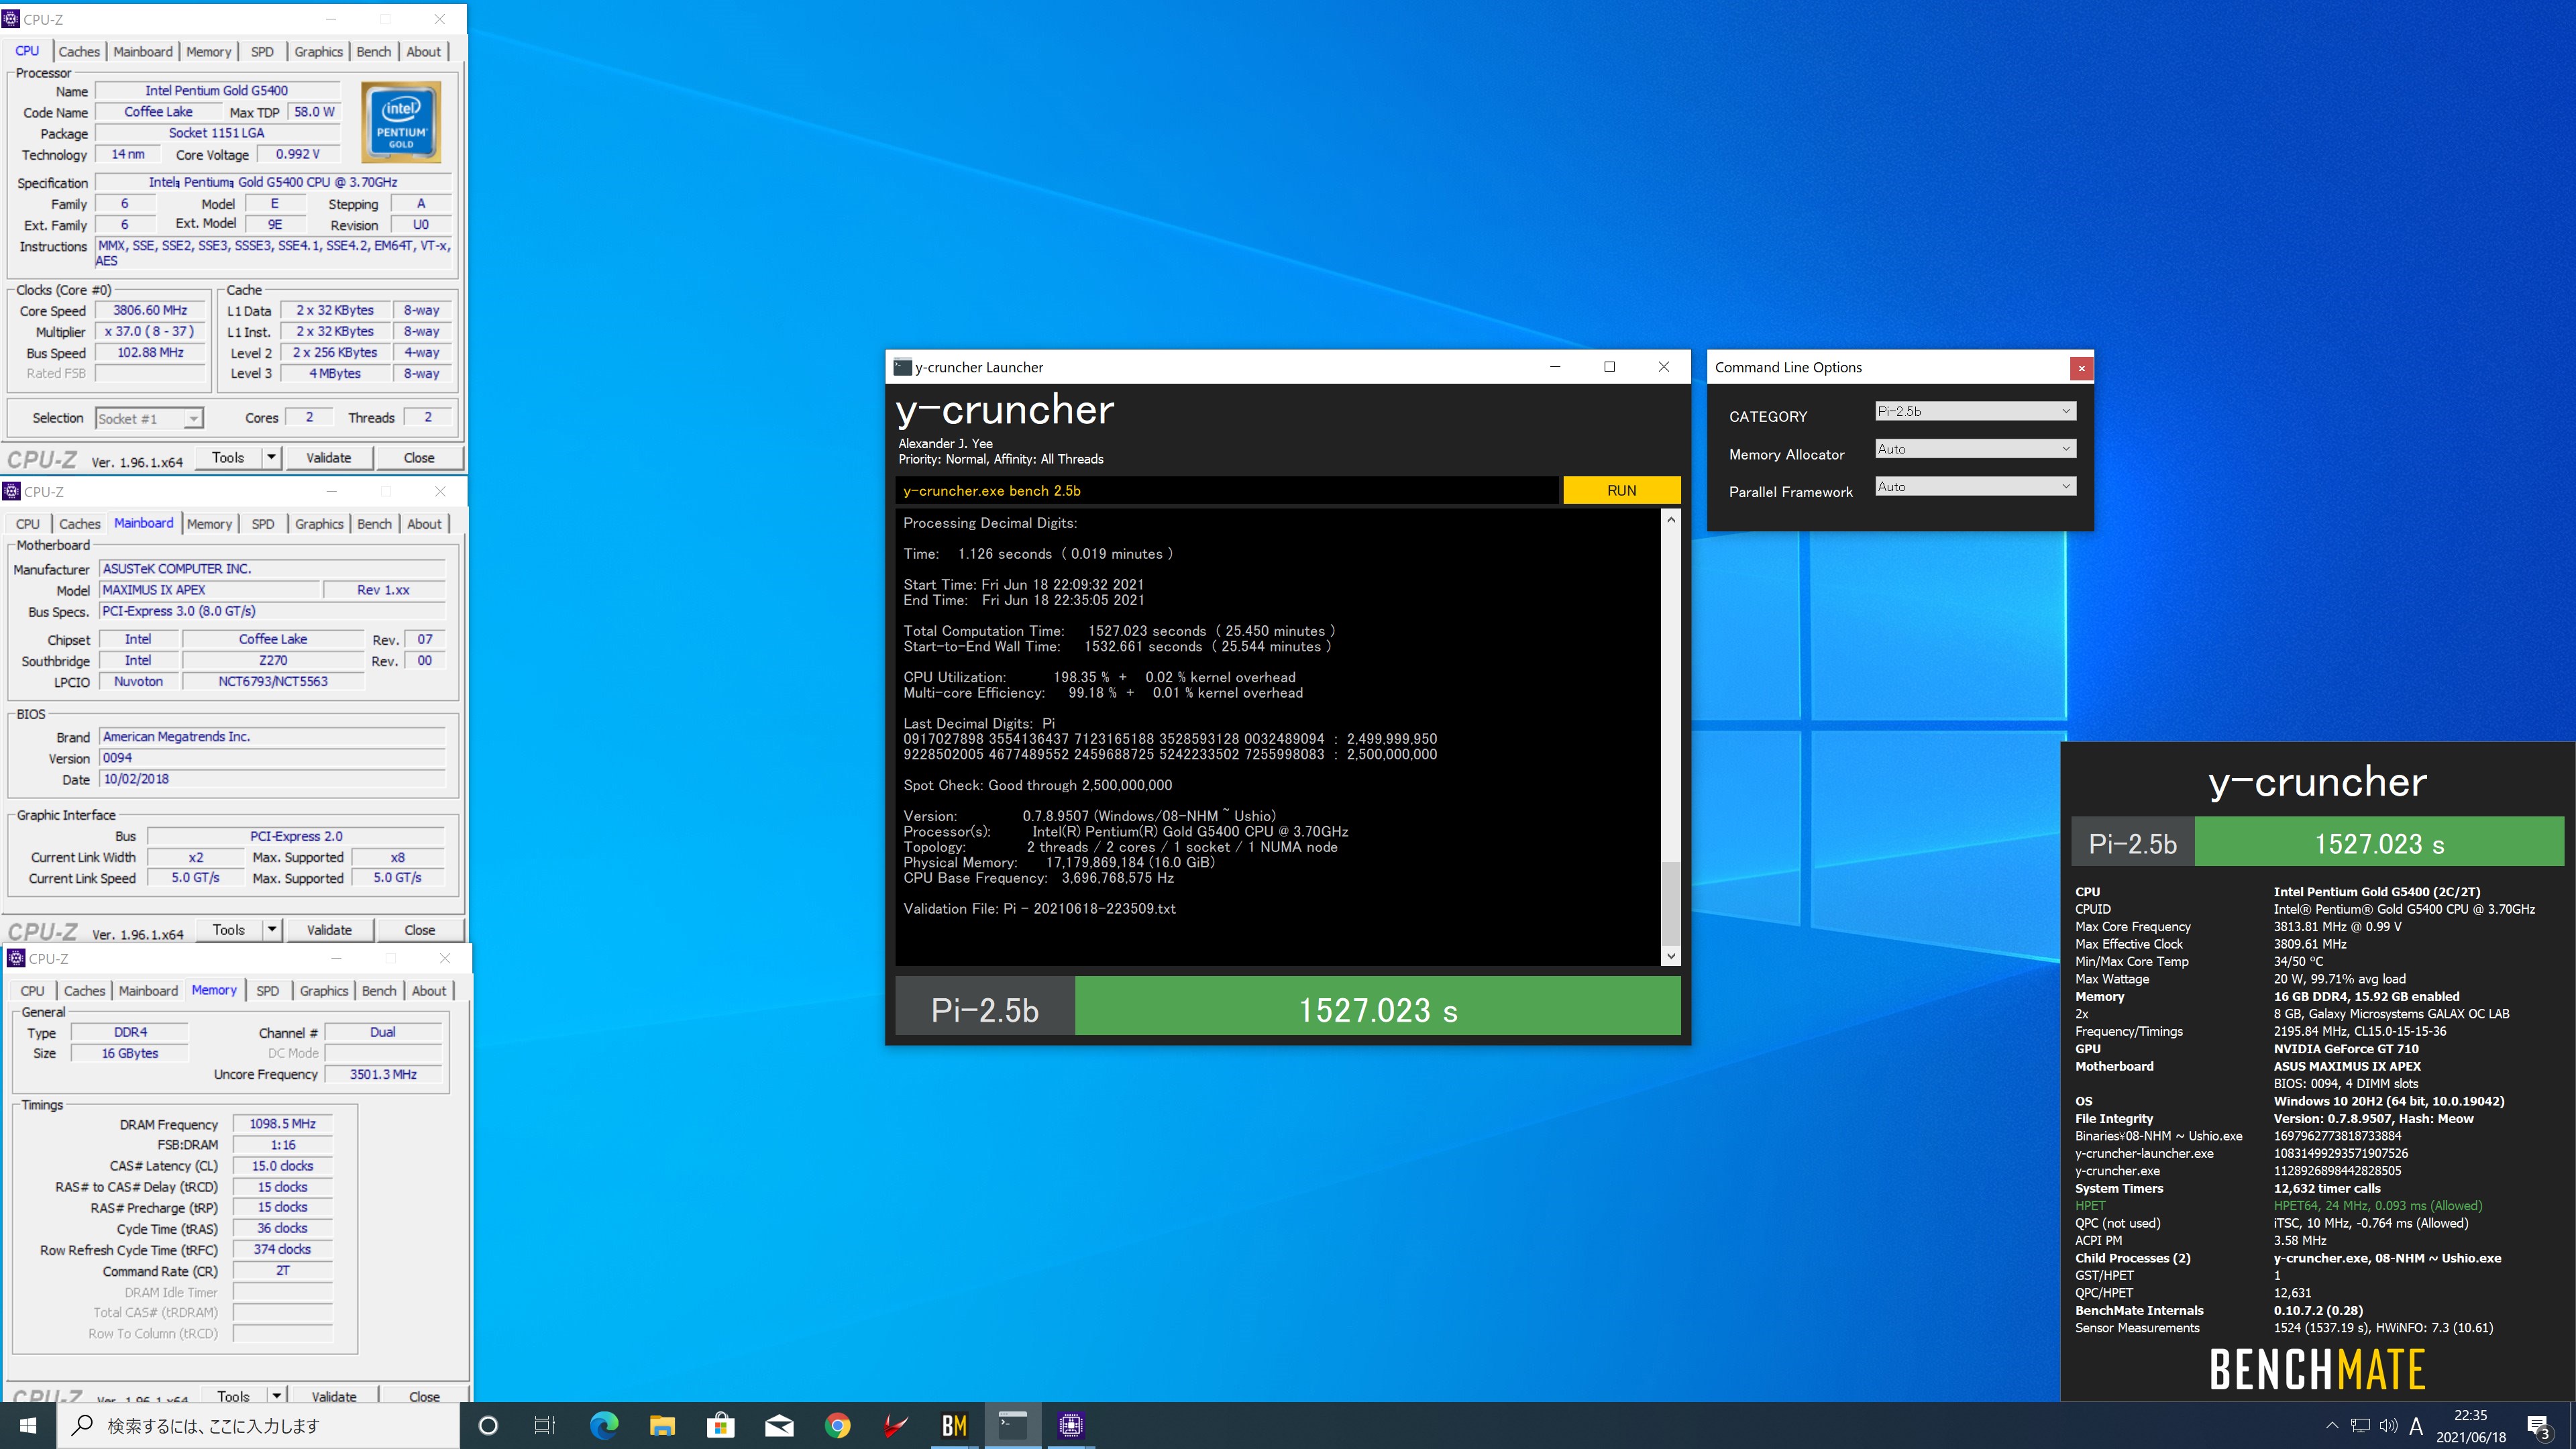Click the y-cruncher command line field
This screenshot has height=1449, width=2576.
coord(1227,490)
